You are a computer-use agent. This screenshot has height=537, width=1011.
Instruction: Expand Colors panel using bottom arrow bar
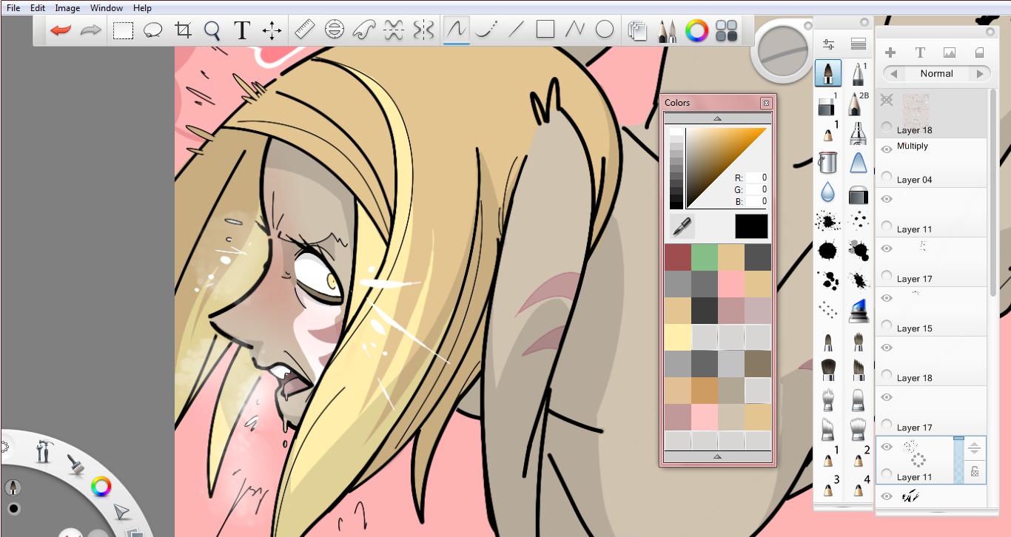click(717, 456)
